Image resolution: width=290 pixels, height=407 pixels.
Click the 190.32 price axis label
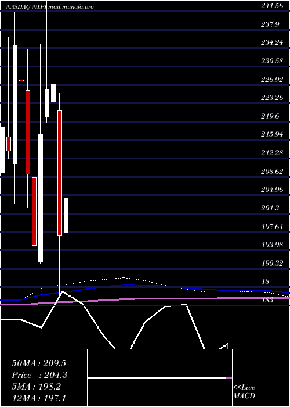[x=272, y=263]
